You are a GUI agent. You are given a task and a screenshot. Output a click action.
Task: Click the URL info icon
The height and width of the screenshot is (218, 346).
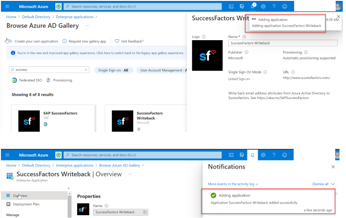coord(293,72)
